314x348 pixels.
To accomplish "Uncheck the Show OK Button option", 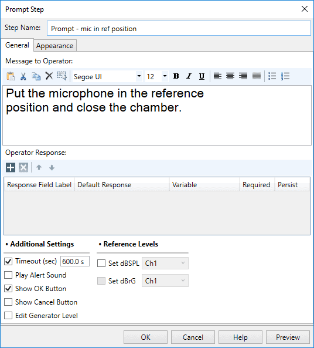I will [x=8, y=289].
